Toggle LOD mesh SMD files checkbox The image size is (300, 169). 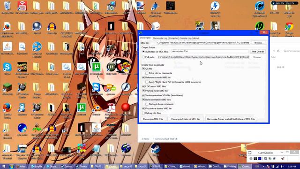143,86
